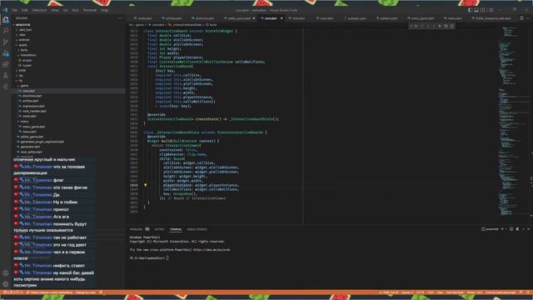The height and width of the screenshot is (300, 533).
Task: Click the cursor position status bar entry
Action: coord(389,292)
